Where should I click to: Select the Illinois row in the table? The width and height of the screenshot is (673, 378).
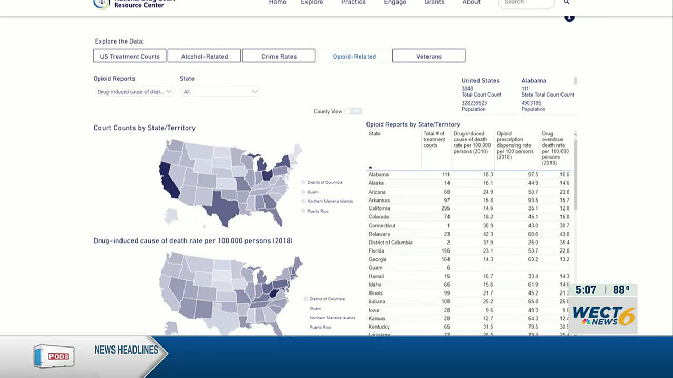(468, 293)
